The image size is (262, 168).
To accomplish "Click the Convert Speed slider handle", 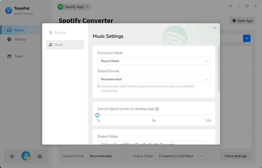I will tap(97, 115).
